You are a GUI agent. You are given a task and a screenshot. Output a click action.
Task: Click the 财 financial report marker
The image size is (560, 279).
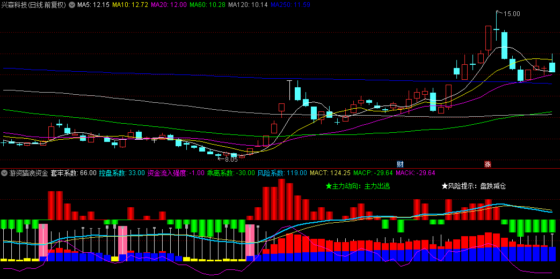click(401, 164)
